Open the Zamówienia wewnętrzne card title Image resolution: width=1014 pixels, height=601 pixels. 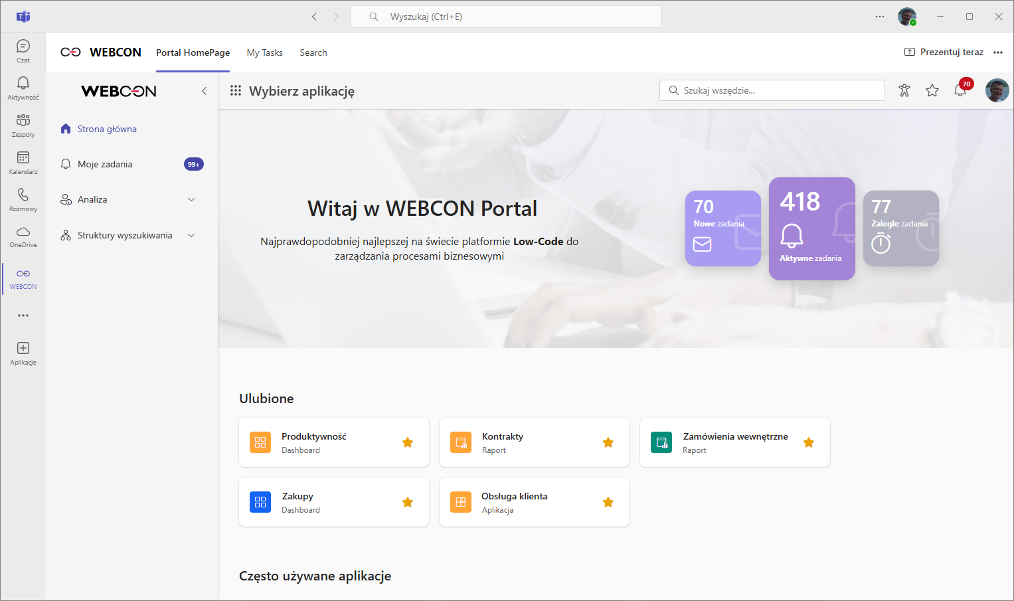735,436
